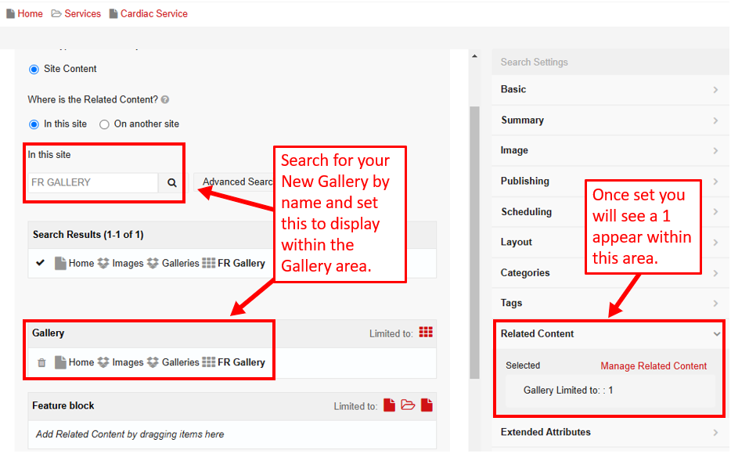Click the Images icon in Gallery block row
Screen dimensions: 731x457
103,362
